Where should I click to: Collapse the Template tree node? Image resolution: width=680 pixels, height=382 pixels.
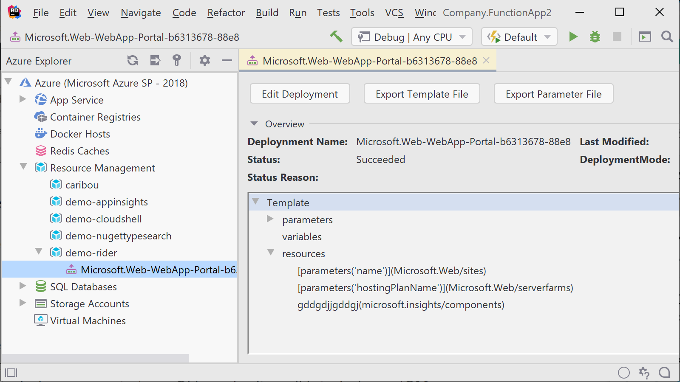click(x=255, y=201)
